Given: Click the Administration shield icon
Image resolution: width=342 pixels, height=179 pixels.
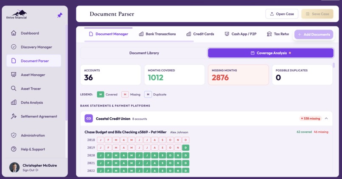Looking at the screenshot, I should [x=14, y=135].
